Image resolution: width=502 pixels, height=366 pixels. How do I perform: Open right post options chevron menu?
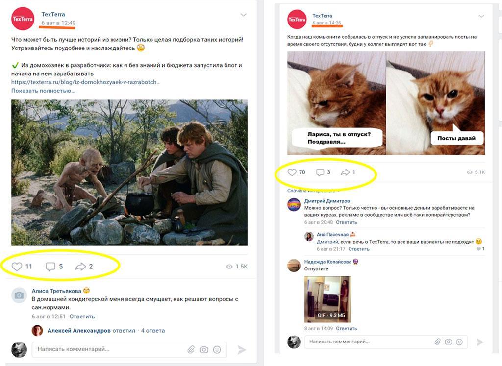[481, 17]
